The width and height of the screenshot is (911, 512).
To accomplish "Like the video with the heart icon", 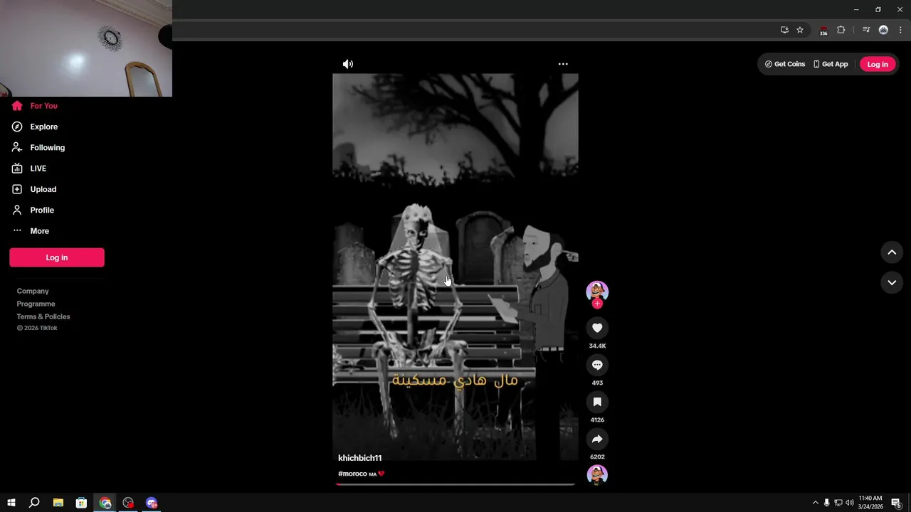I will (x=597, y=328).
